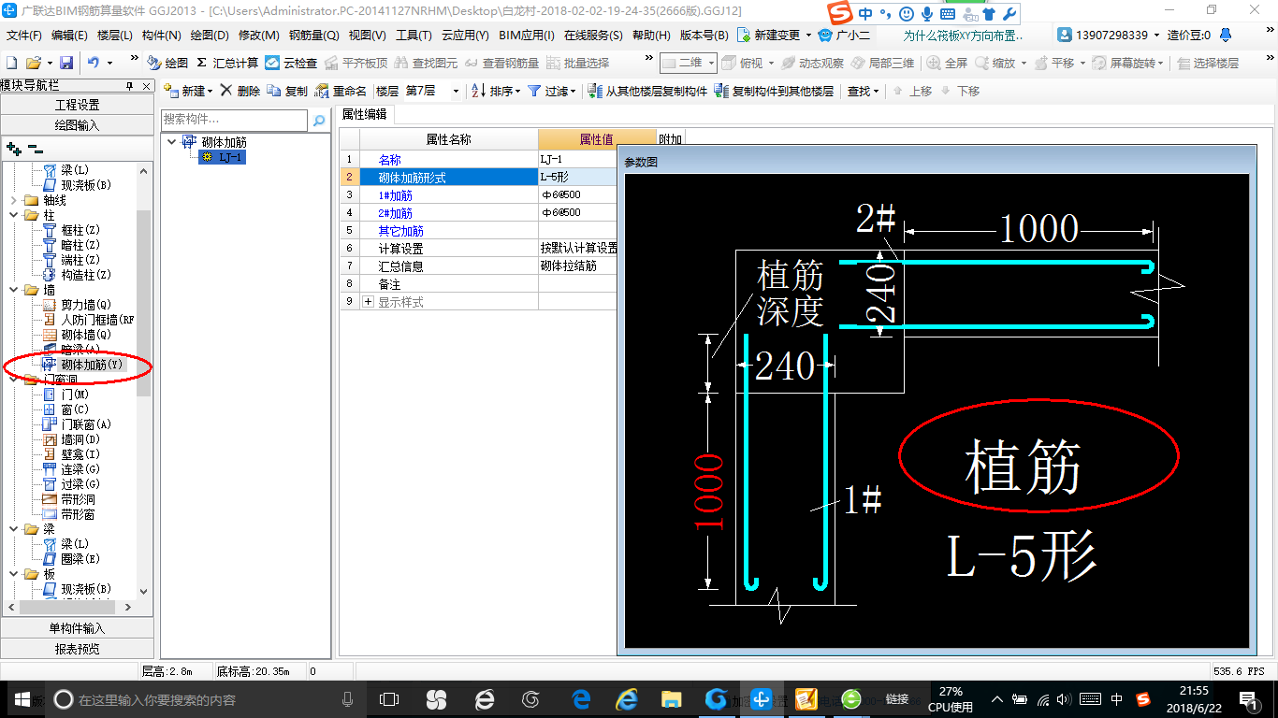The height and width of the screenshot is (718, 1278).
Task: Open the 排序 sort dropdown
Action: coord(495,91)
